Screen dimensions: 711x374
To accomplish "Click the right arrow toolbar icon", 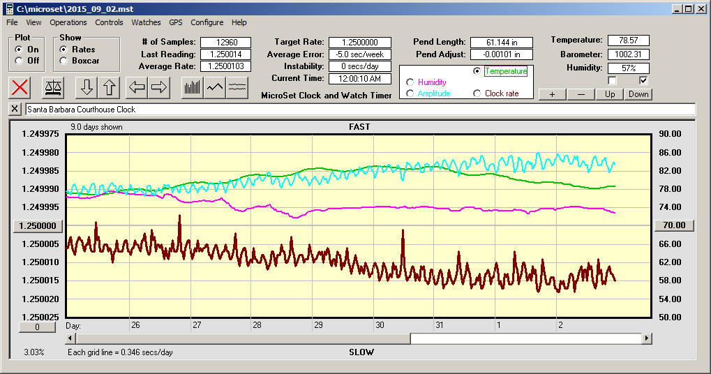I will point(158,87).
